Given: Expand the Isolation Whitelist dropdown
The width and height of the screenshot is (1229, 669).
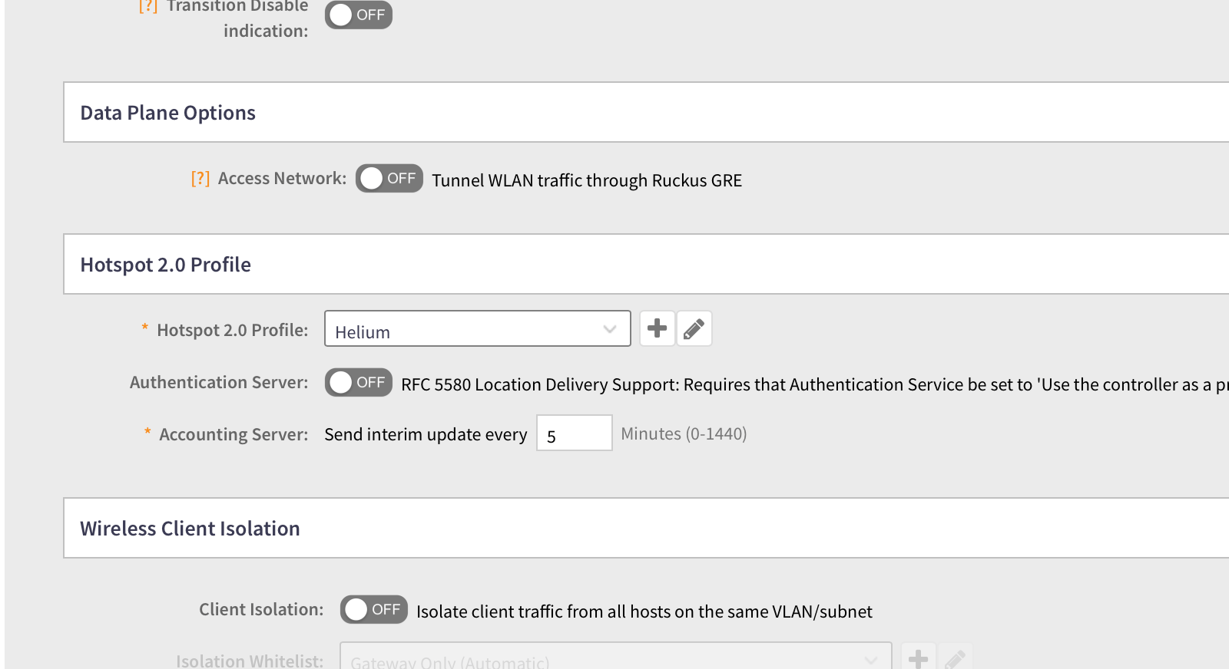Looking at the screenshot, I should click(x=615, y=658).
